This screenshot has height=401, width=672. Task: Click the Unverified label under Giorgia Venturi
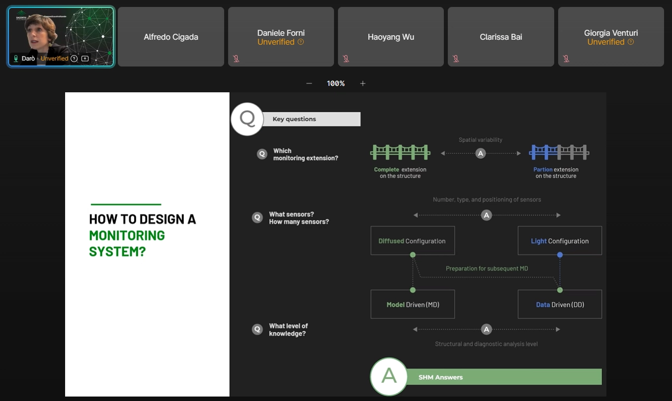[605, 42]
